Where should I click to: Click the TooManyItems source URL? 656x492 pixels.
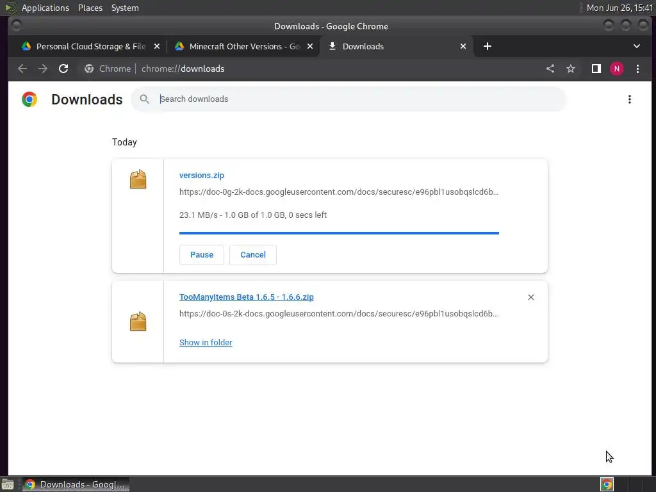338,314
